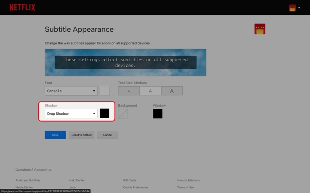Cancel the subtitle appearance changes
The width and height of the screenshot is (310, 193).
pos(108,135)
